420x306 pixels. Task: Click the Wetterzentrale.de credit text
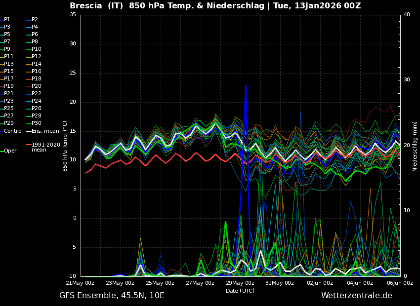coord(357,296)
